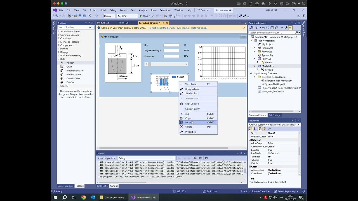Select DataGridView in the Toolbox
Screen dimensions: 358x201
coord(73,78)
